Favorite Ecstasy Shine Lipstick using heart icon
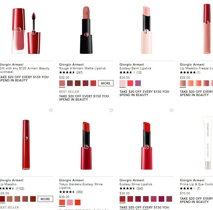Image resolution: width=213 pixels, height=210 pixels. (172, 110)
